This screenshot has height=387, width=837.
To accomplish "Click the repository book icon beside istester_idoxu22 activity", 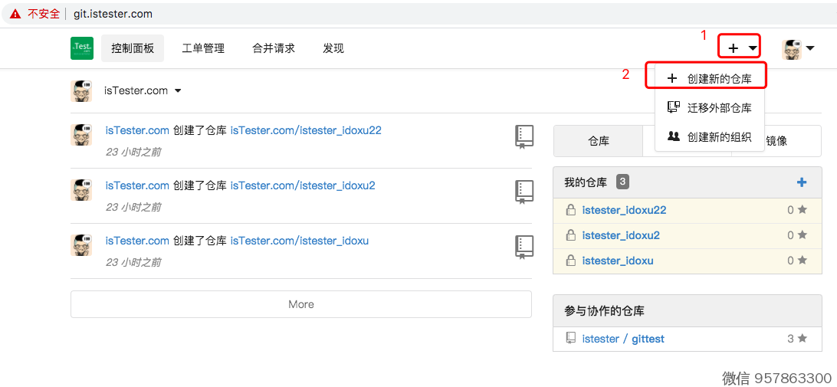I will point(524,136).
